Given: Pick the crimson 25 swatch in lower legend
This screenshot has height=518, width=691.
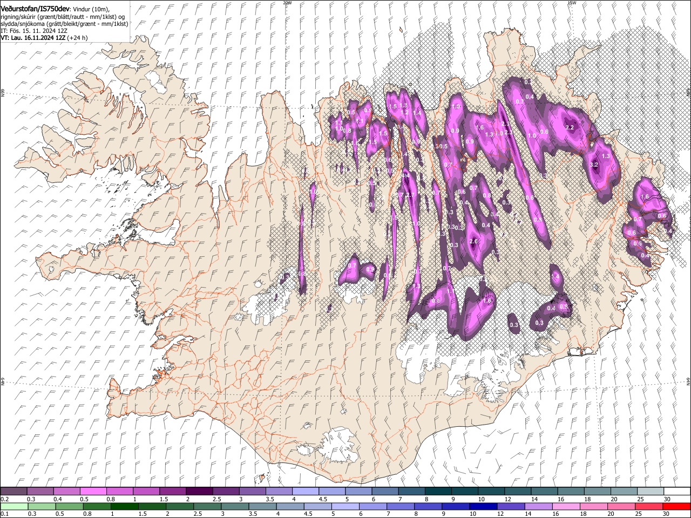Looking at the screenshot, I should 649,506.
